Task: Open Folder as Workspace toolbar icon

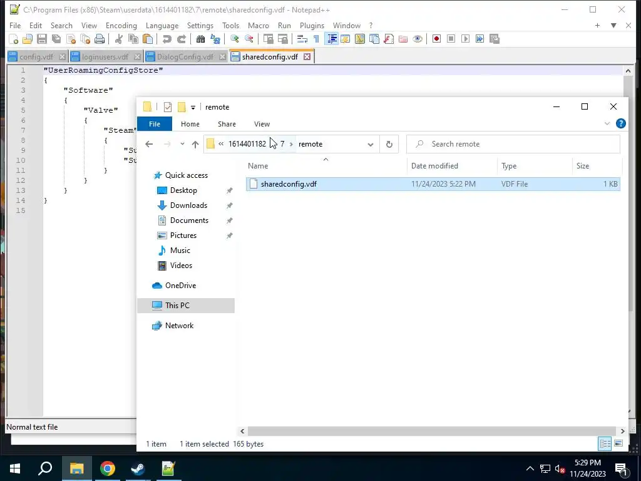Action: point(403,39)
